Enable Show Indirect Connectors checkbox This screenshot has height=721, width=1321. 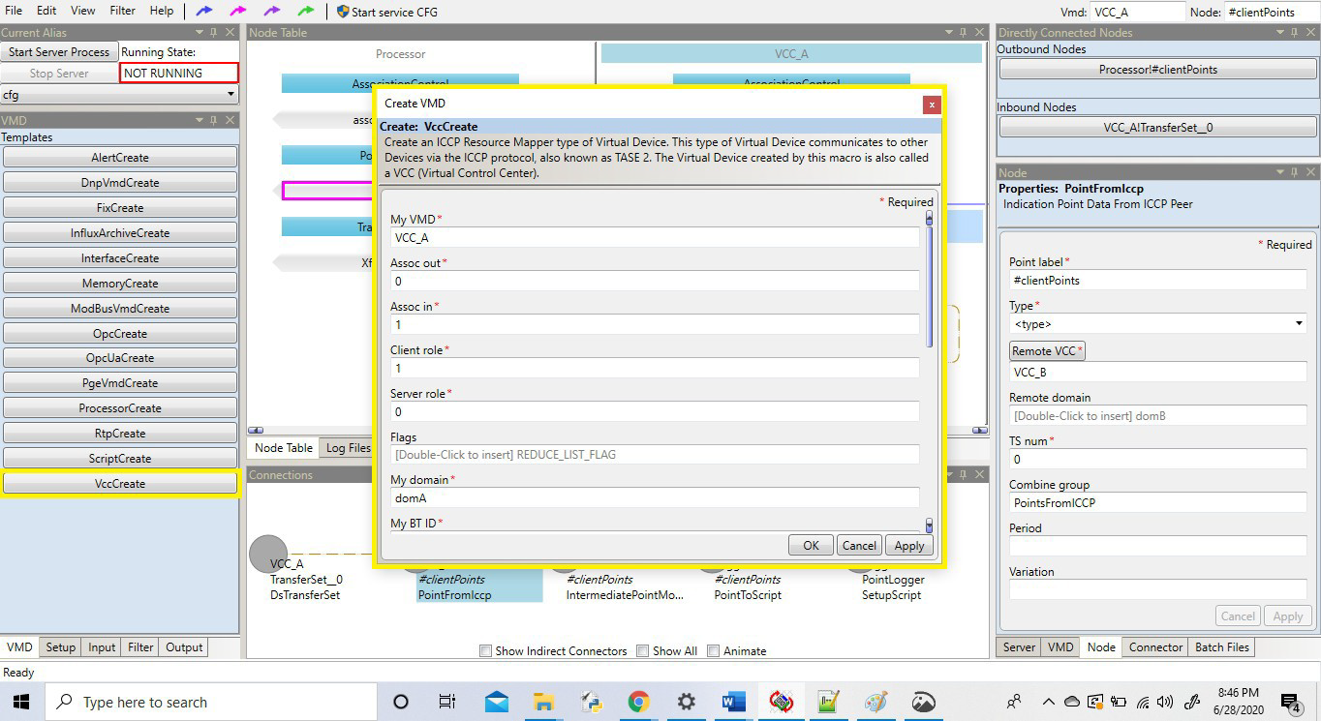click(x=486, y=651)
